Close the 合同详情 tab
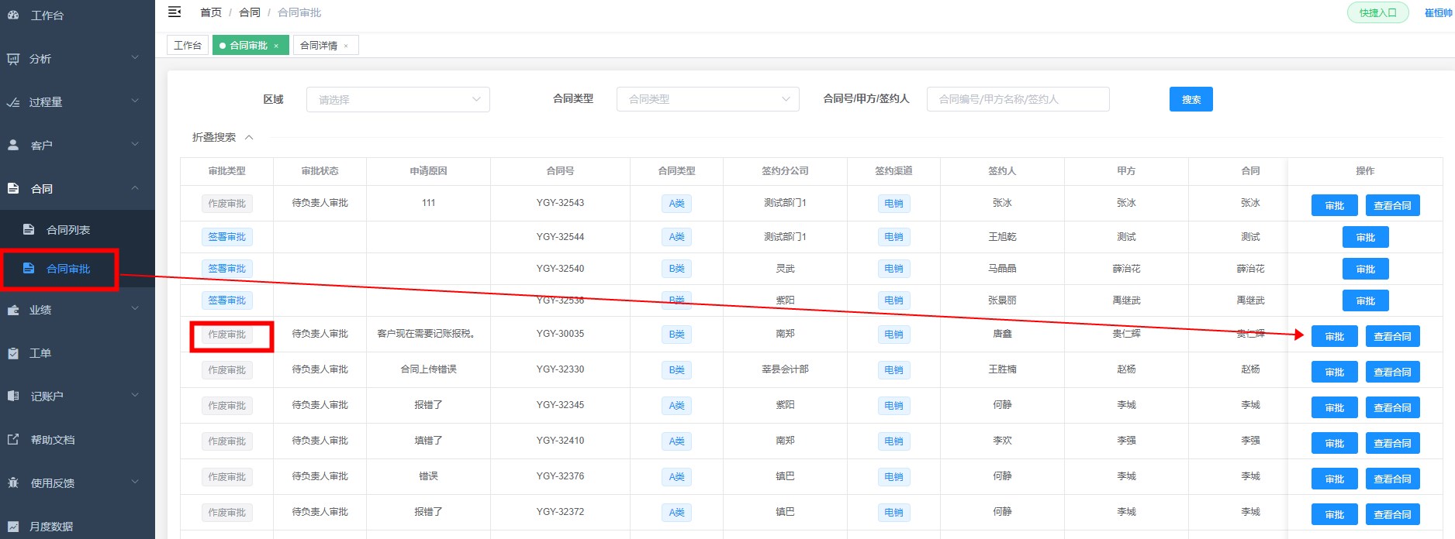 pyautogui.click(x=346, y=46)
